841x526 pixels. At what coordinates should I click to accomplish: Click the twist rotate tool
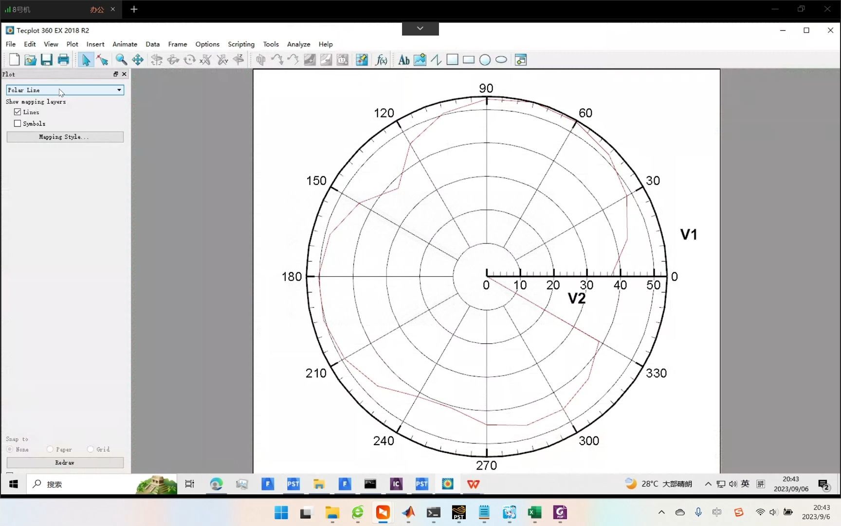189,60
